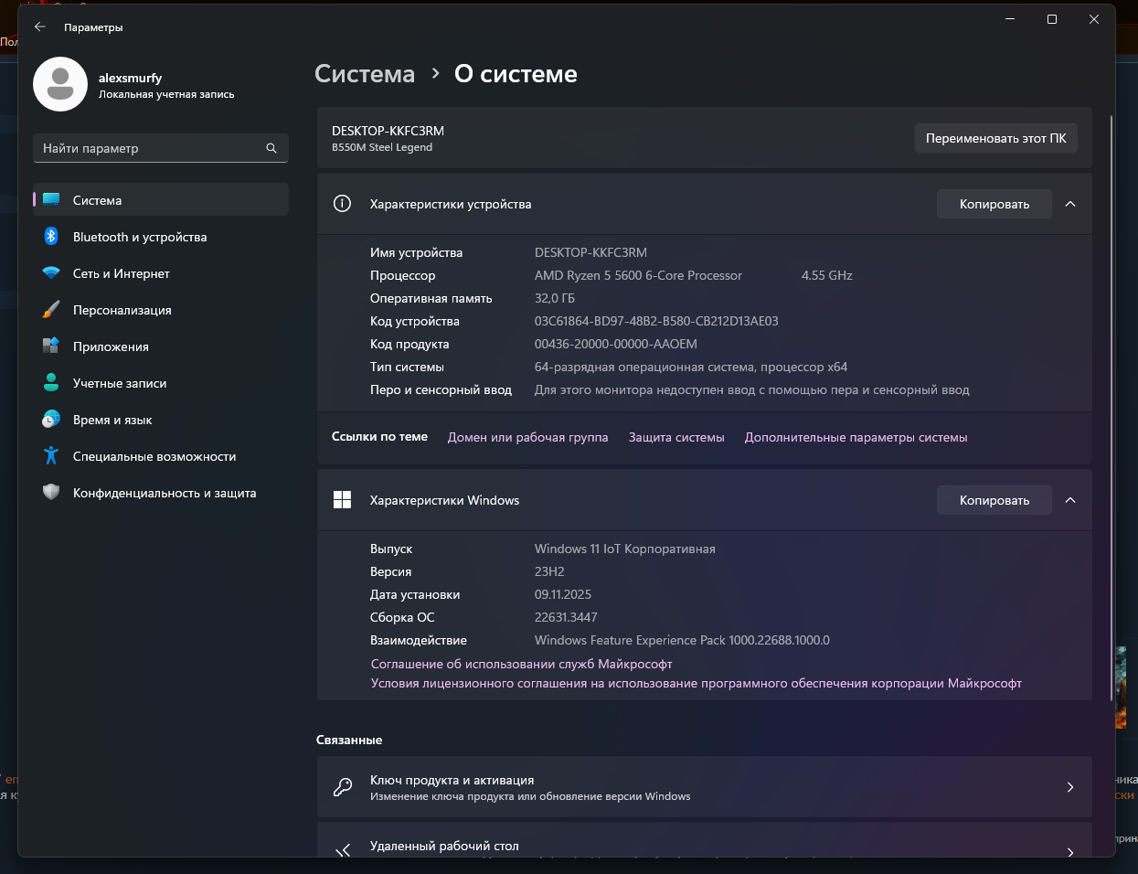The image size is (1138, 874).
Task: Open Bluetooth и устройства section
Action: point(140,237)
